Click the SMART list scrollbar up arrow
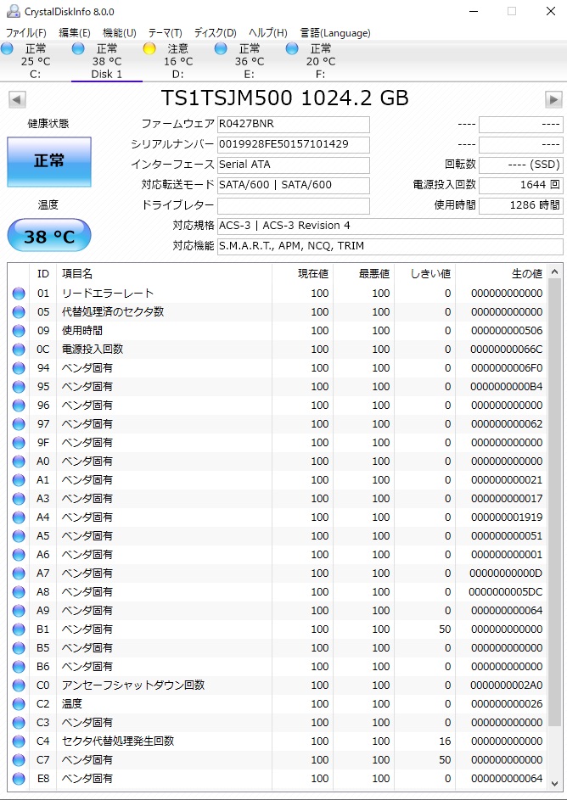This screenshot has width=567, height=800. [x=555, y=273]
